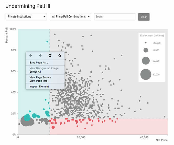Click the largest gray endowment bubble
The width and height of the screenshot is (174, 145).
pyautogui.click(x=26, y=121)
